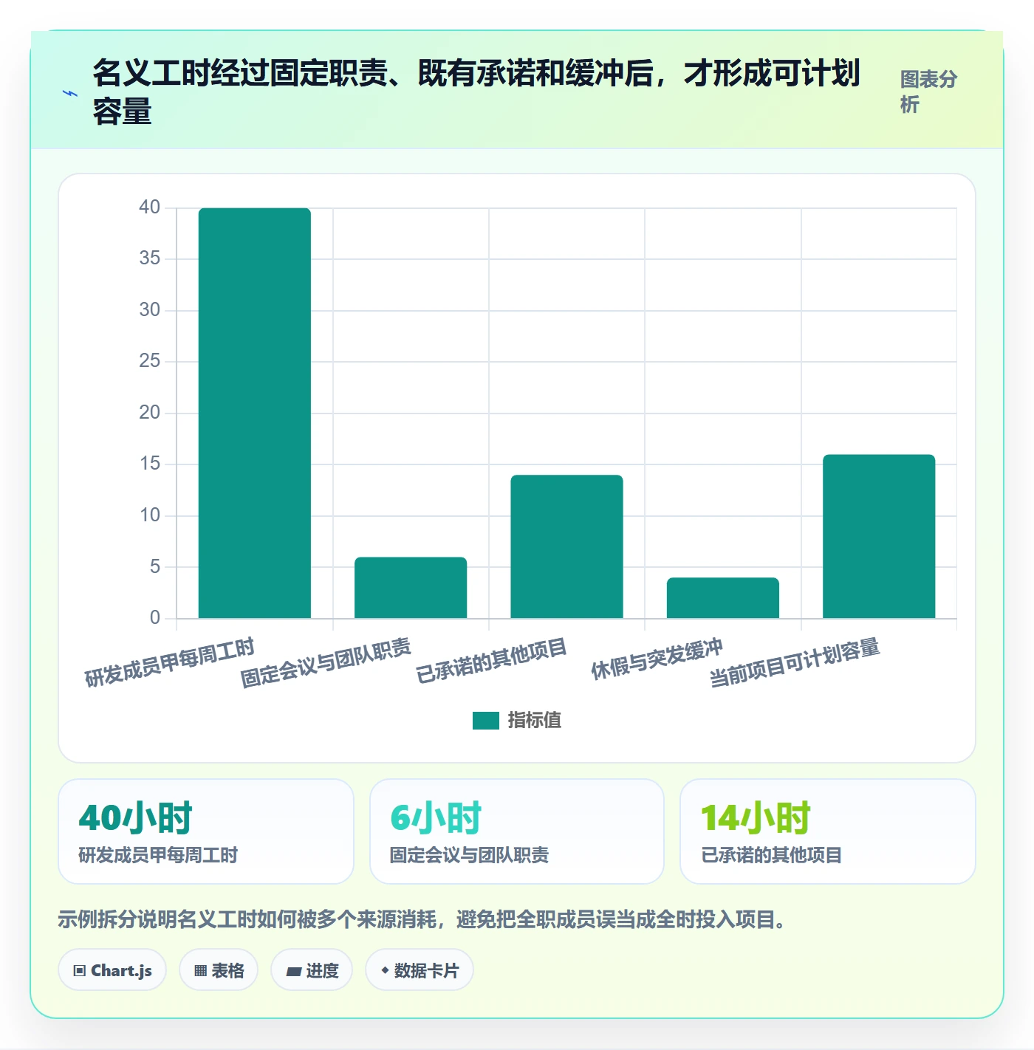Select the 数据卡片 tag chip

420,970
